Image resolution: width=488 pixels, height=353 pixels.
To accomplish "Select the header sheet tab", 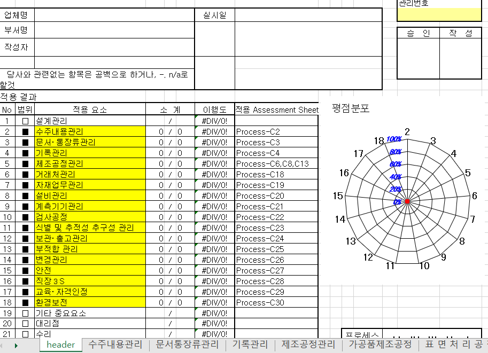I will tap(61, 344).
